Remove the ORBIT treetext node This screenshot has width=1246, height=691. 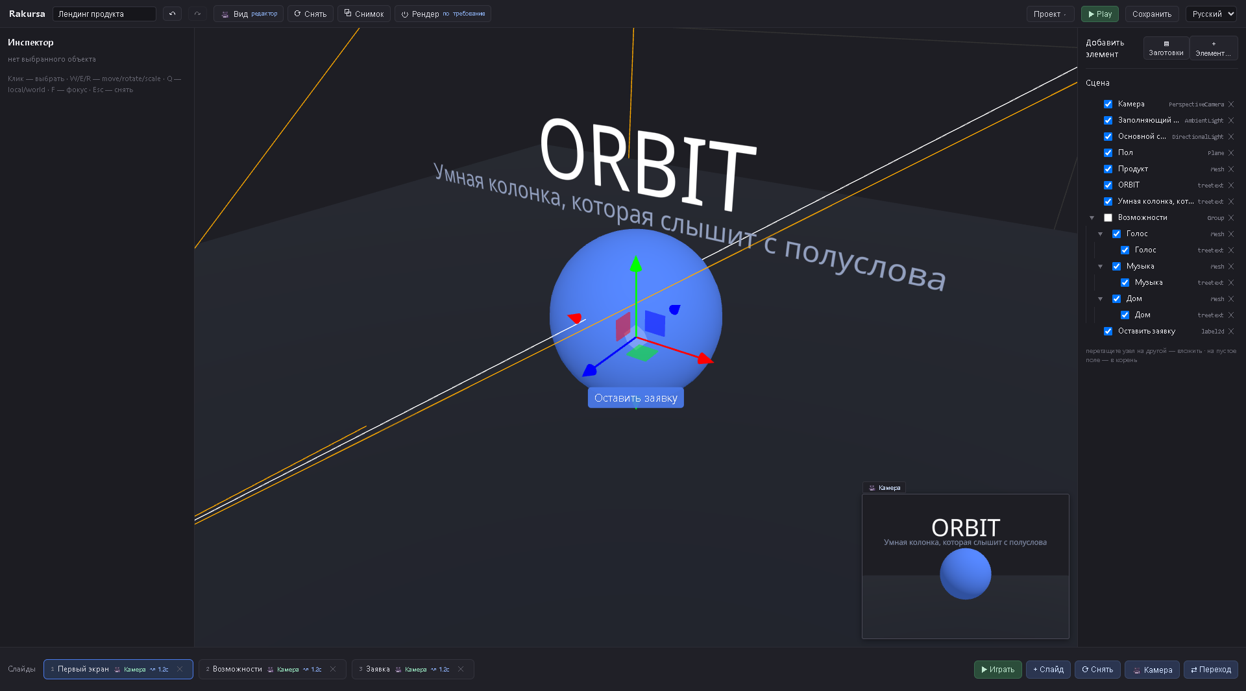[x=1231, y=186]
